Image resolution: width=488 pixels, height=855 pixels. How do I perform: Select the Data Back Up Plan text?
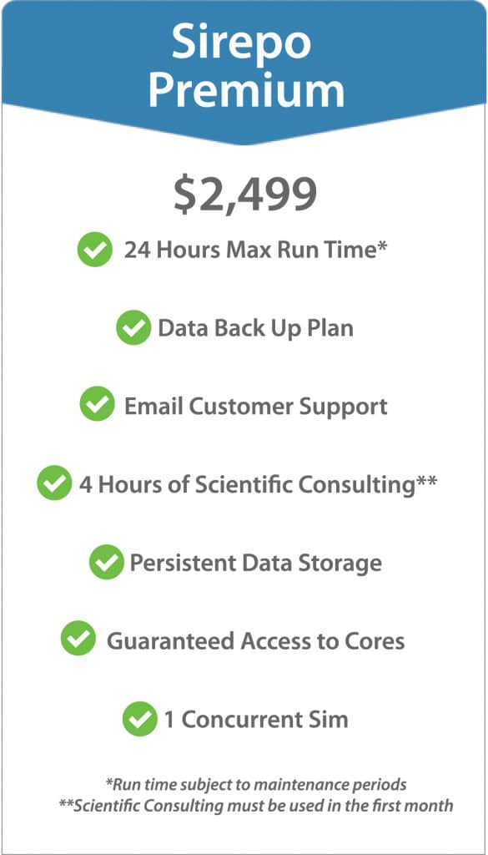[255, 328]
